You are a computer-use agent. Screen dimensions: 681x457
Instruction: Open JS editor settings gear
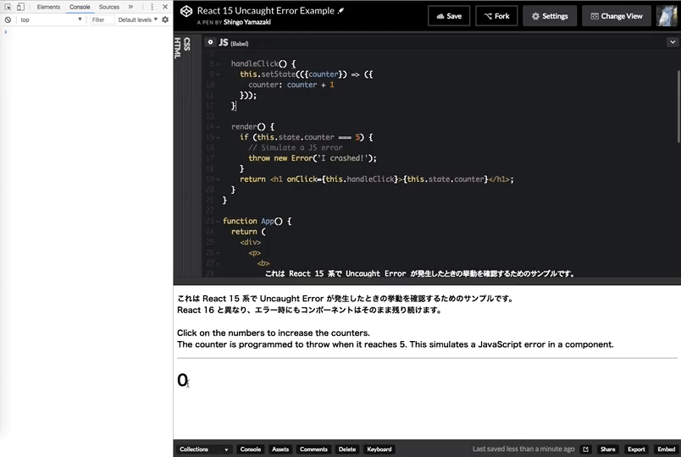(210, 42)
